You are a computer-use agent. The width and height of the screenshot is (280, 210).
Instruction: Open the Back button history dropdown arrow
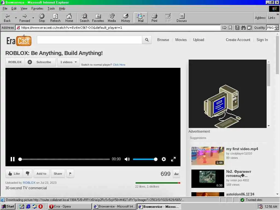[x=16, y=18]
